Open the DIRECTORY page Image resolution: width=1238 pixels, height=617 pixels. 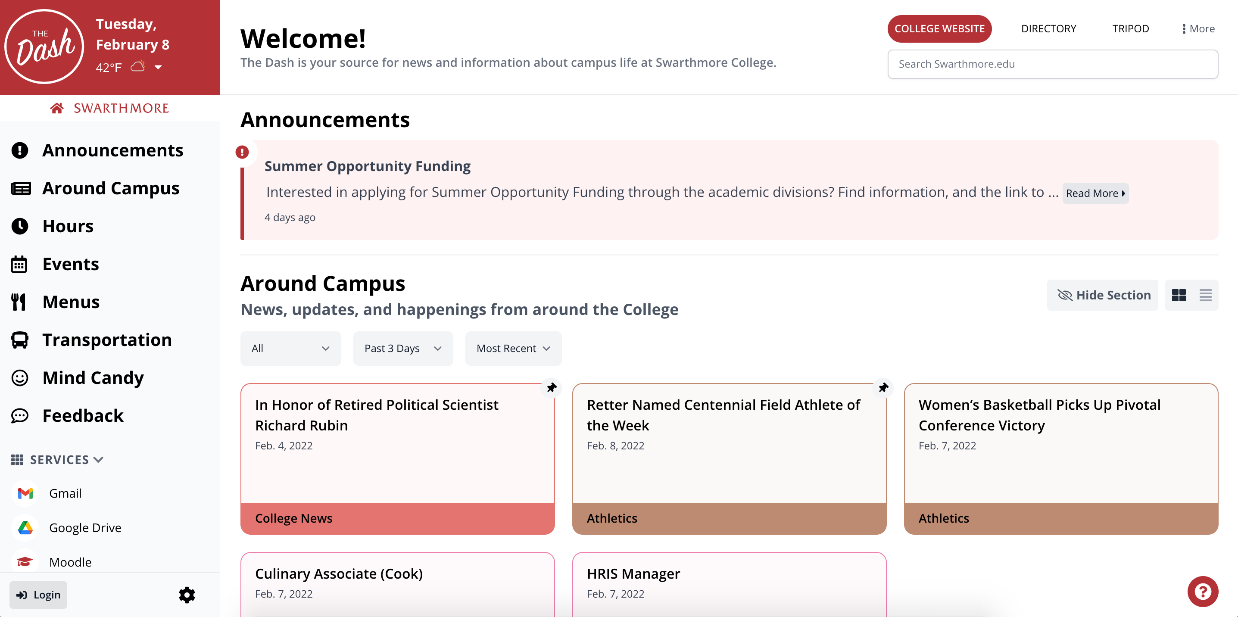click(x=1049, y=28)
